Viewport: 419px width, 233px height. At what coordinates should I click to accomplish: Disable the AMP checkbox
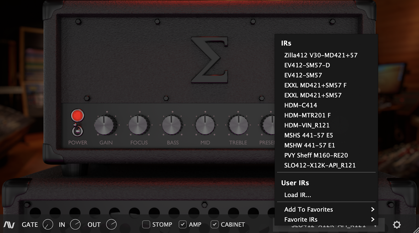[183, 224]
